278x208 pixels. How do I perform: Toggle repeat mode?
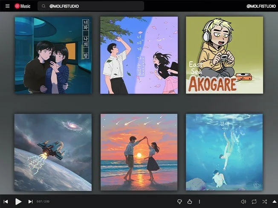254,202
